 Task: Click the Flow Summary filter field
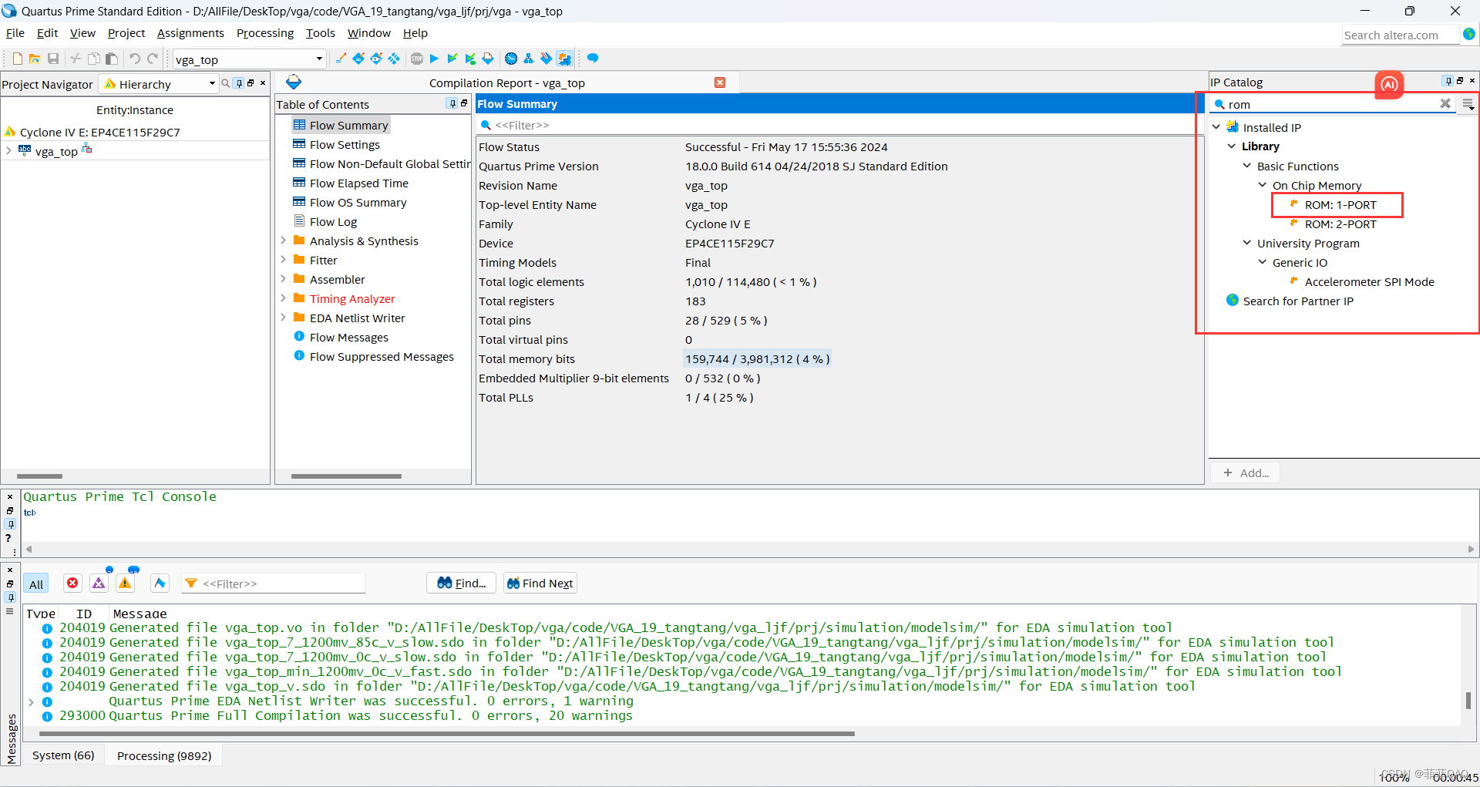839,125
